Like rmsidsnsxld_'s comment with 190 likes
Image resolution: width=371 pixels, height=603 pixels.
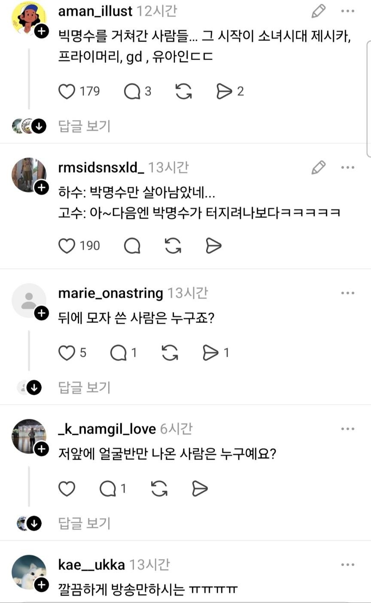(x=67, y=246)
